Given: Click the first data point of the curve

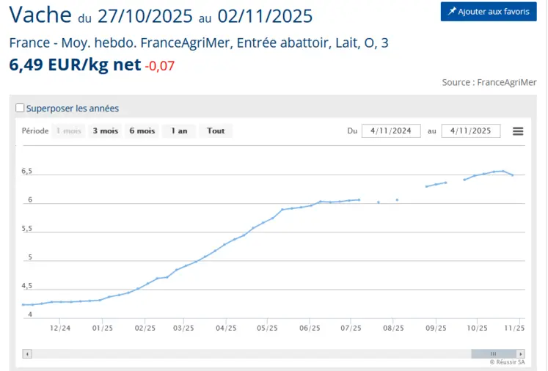Looking at the screenshot, I should tap(23, 304).
